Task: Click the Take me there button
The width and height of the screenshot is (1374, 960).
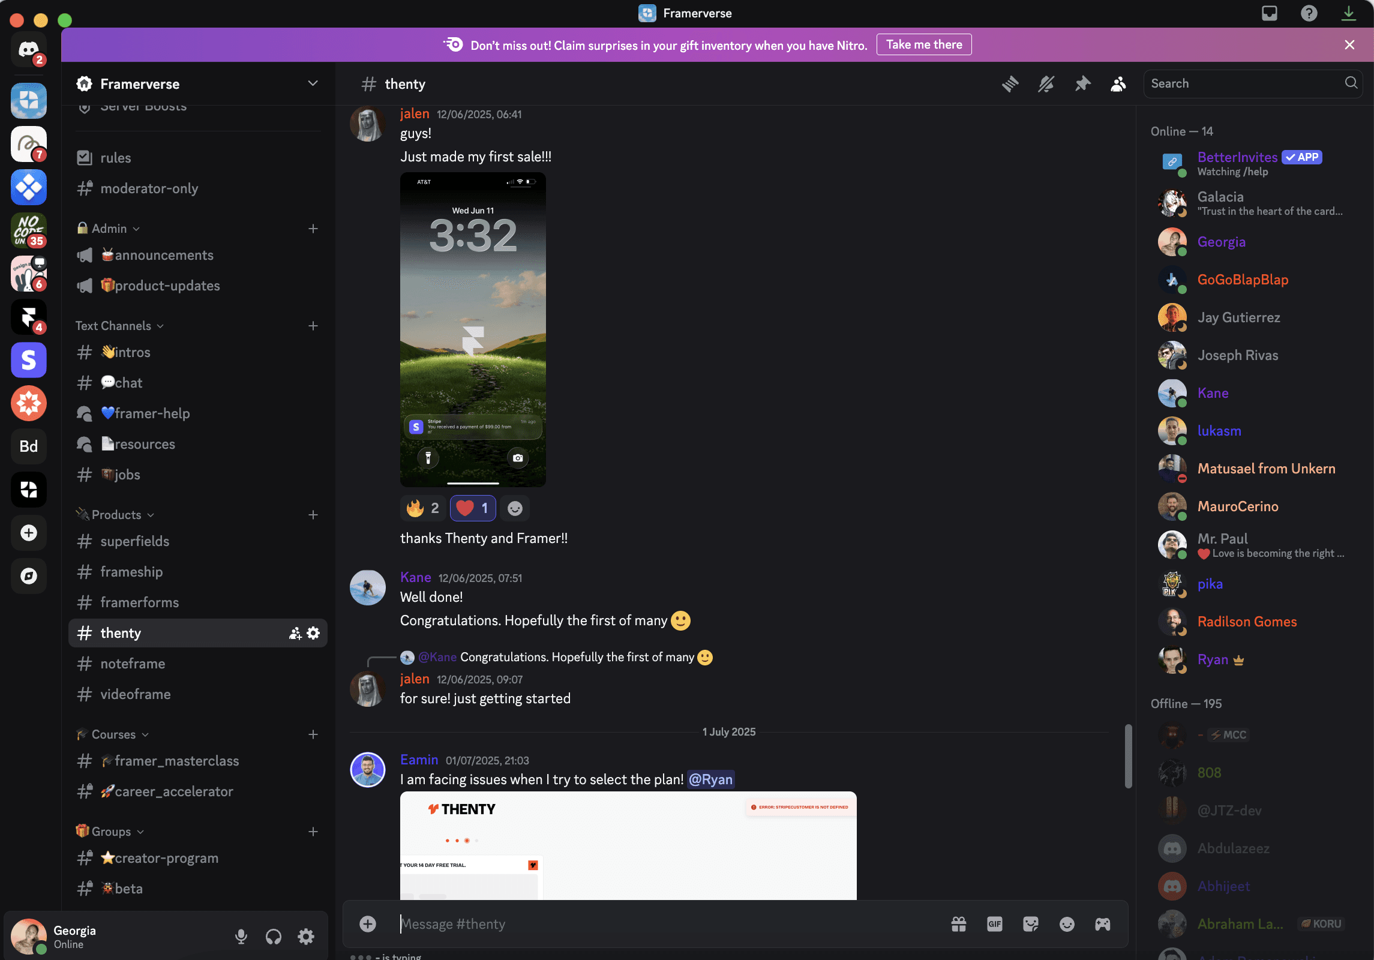Action: [924, 45]
